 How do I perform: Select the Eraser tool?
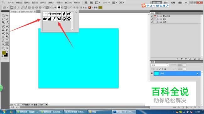[3, 33]
